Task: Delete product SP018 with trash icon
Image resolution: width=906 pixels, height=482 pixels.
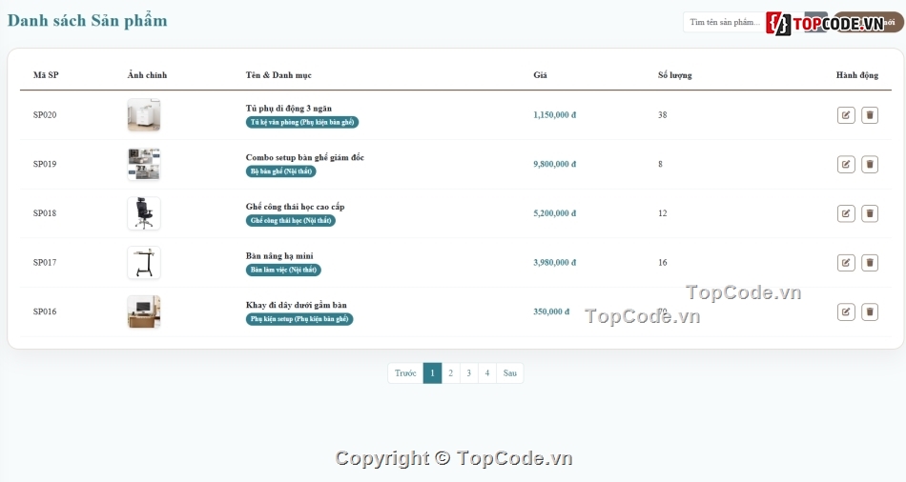Action: click(870, 213)
